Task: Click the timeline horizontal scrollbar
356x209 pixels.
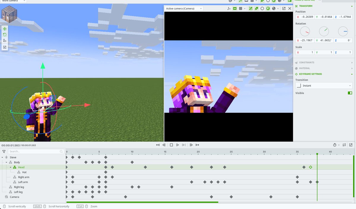Action: (x=142, y=202)
